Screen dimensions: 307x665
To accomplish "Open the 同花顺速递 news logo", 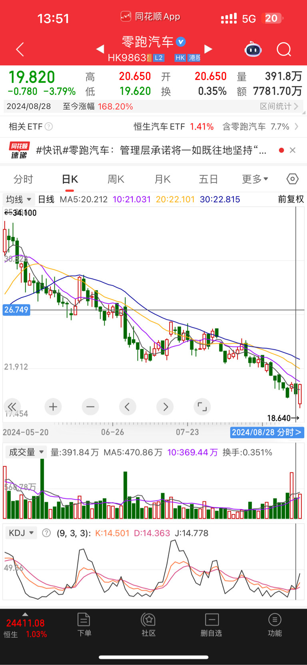I will tap(19, 150).
